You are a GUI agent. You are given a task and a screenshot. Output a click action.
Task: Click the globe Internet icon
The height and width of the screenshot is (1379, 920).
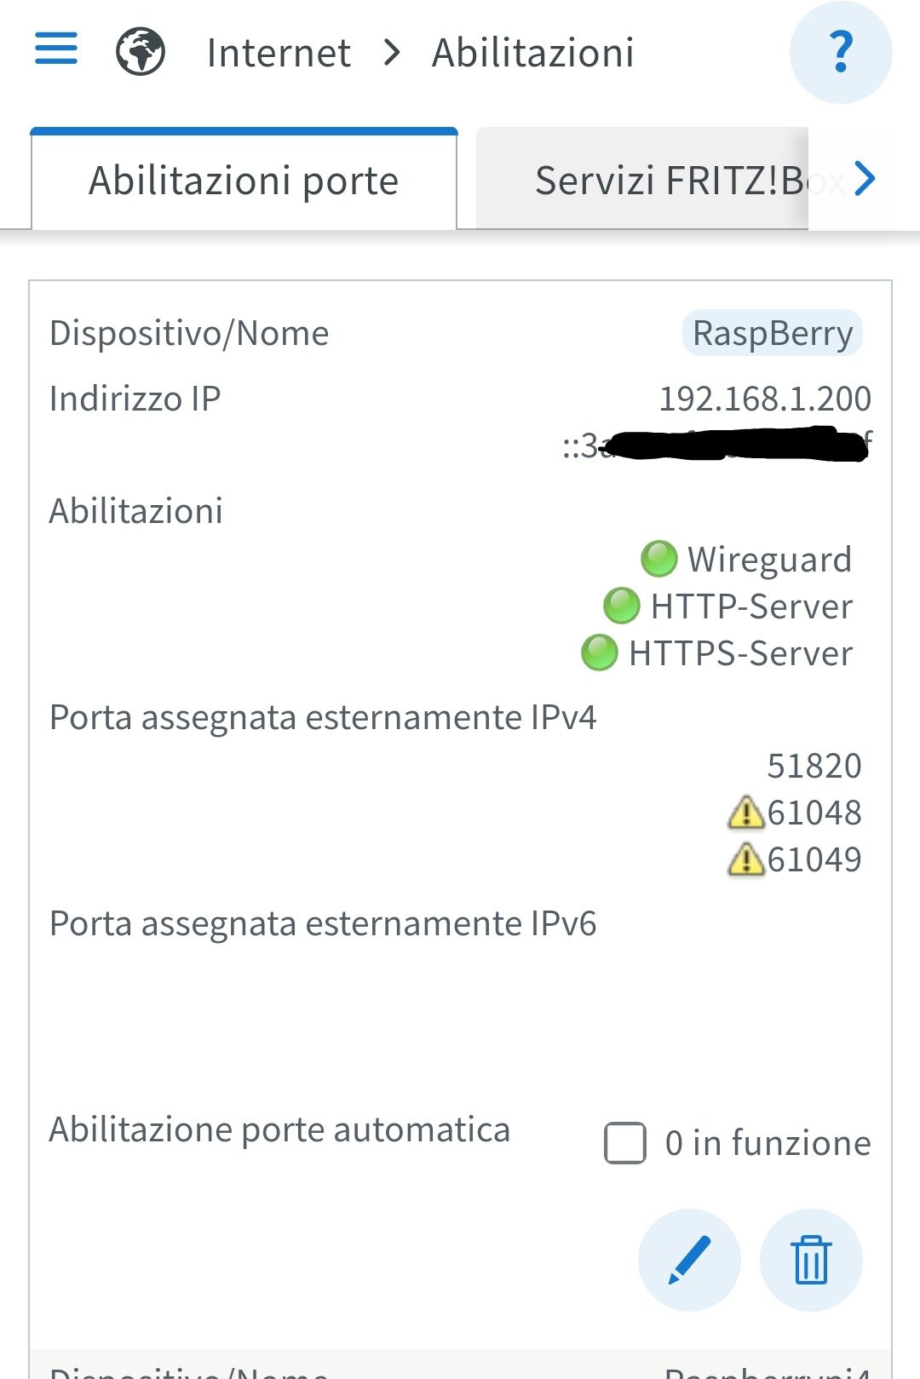[x=141, y=51]
